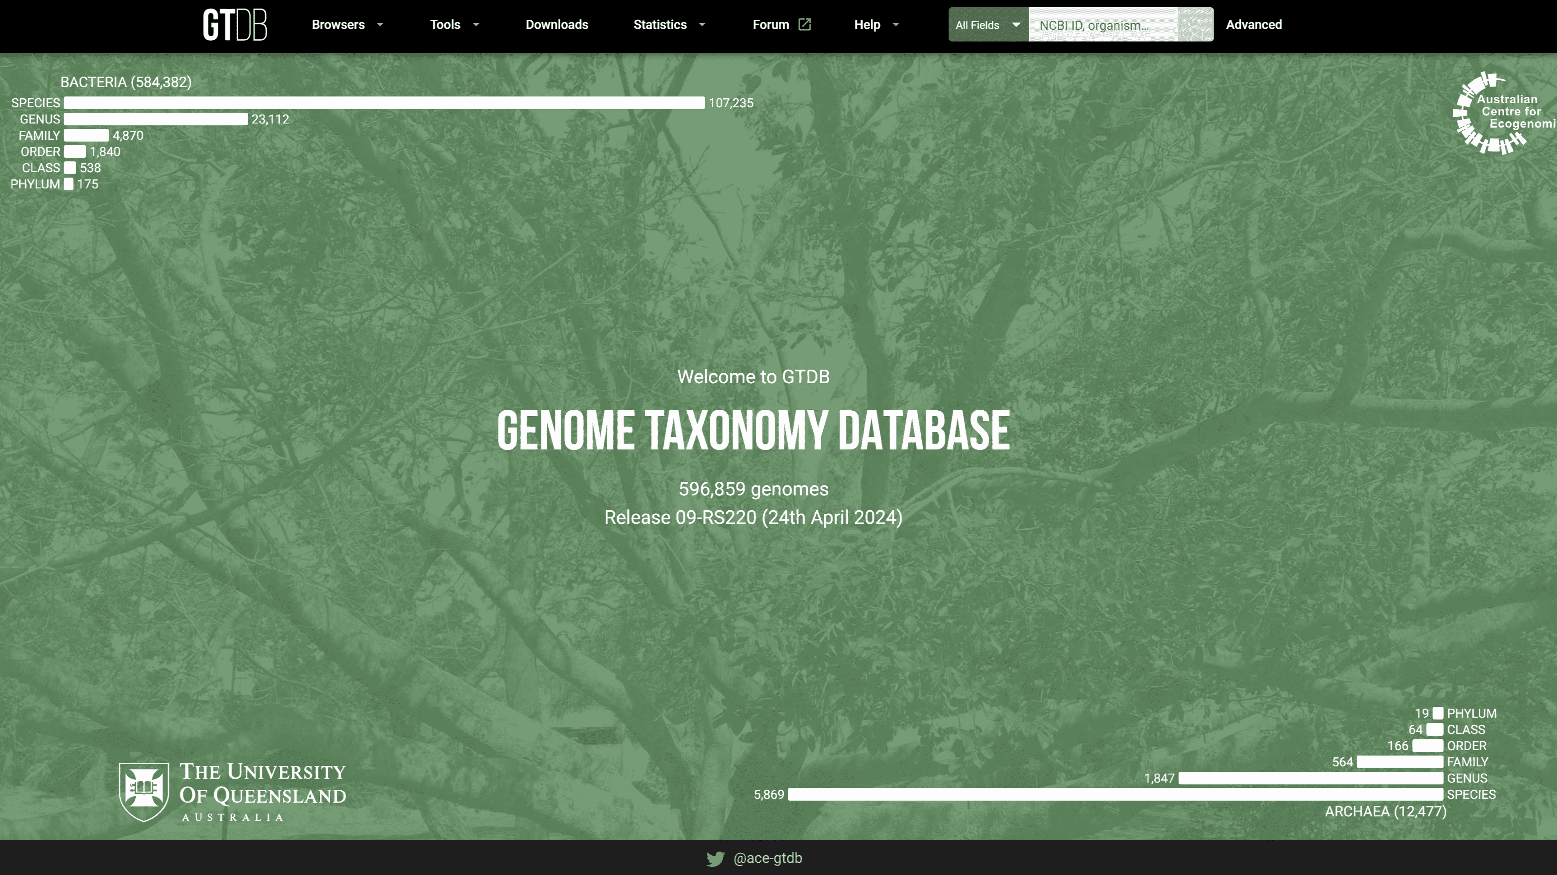Click the Bacteria PHYLUM label 175

pos(87,185)
